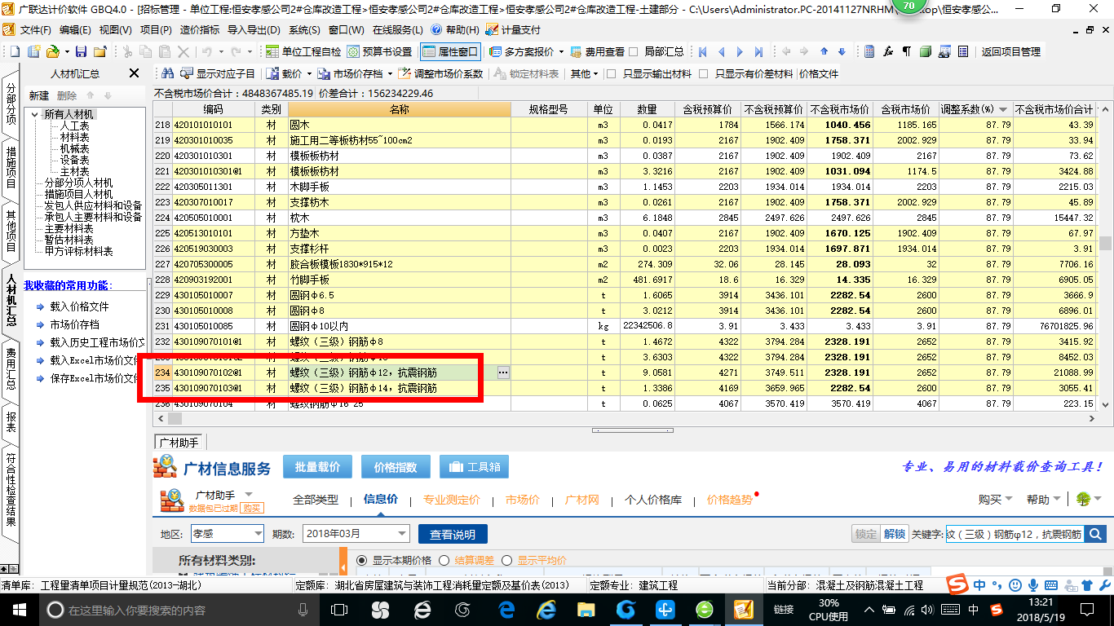Select 材料表 in the tree
The image size is (1114, 626).
(x=74, y=137)
